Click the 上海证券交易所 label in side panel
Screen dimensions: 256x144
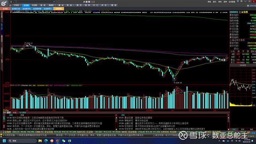click(x=237, y=40)
